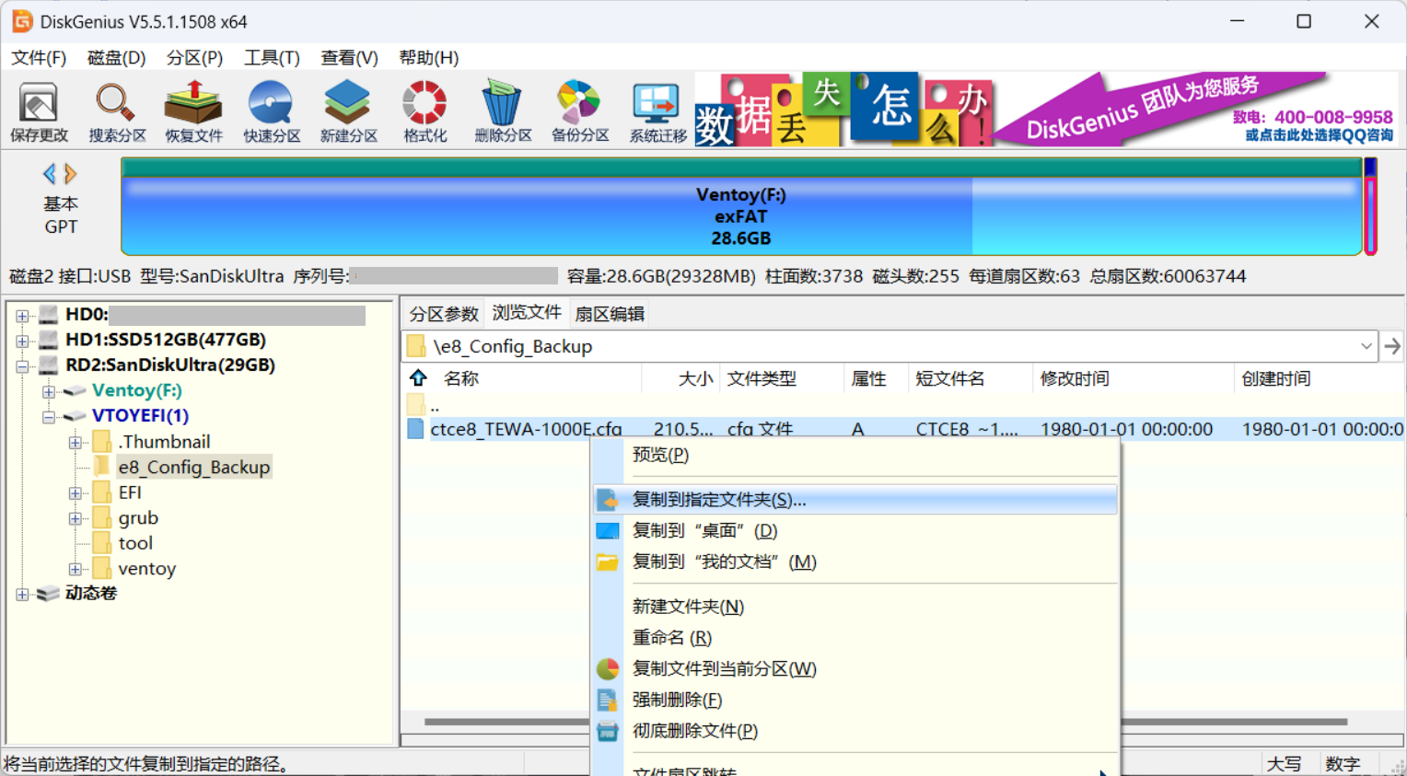Open the 搜索分区 partition search tool
1407x776 pixels.
pos(117,110)
